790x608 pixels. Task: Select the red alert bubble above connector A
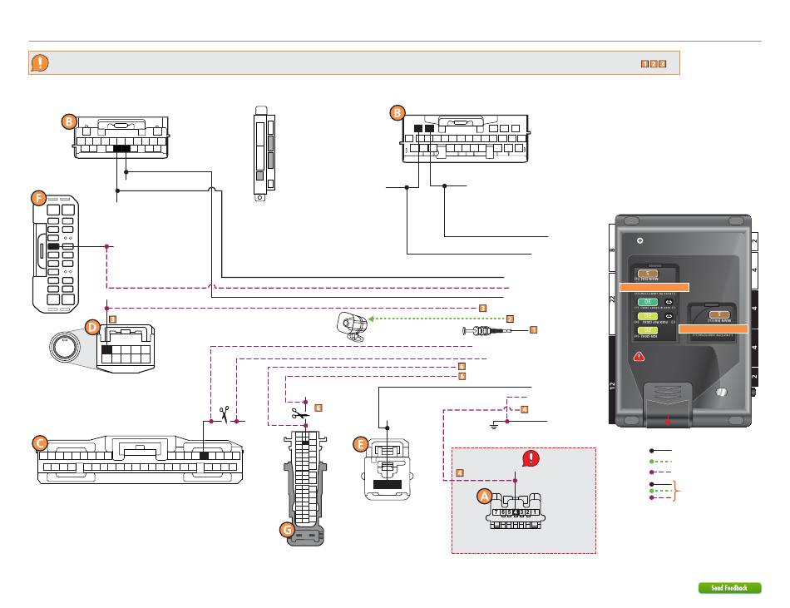(x=531, y=458)
